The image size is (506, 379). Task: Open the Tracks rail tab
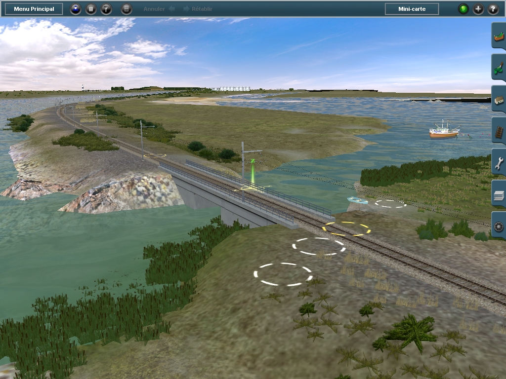point(499,131)
